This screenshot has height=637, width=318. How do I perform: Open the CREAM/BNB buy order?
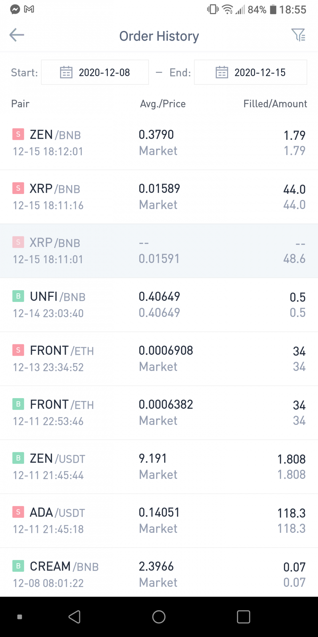coord(159,572)
